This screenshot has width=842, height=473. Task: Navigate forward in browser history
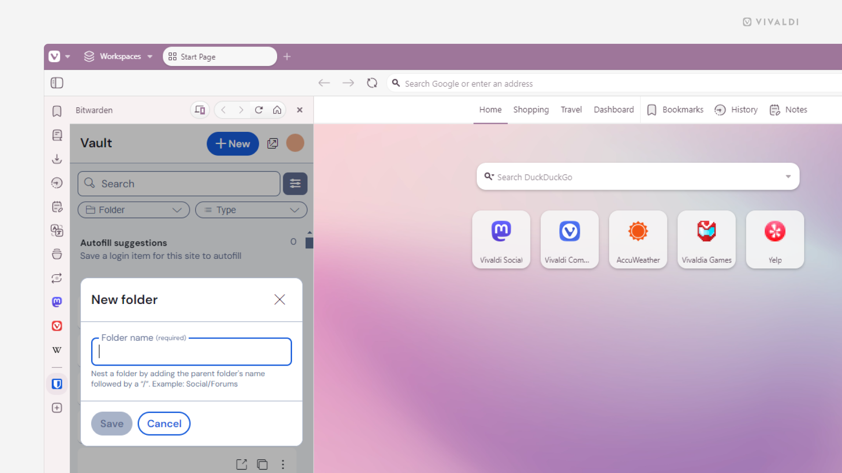click(348, 83)
